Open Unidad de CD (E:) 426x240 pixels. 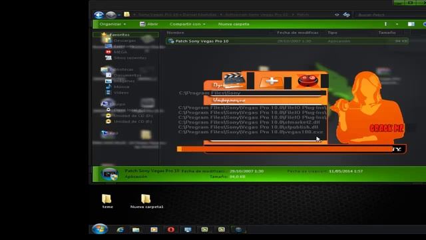click(132, 121)
